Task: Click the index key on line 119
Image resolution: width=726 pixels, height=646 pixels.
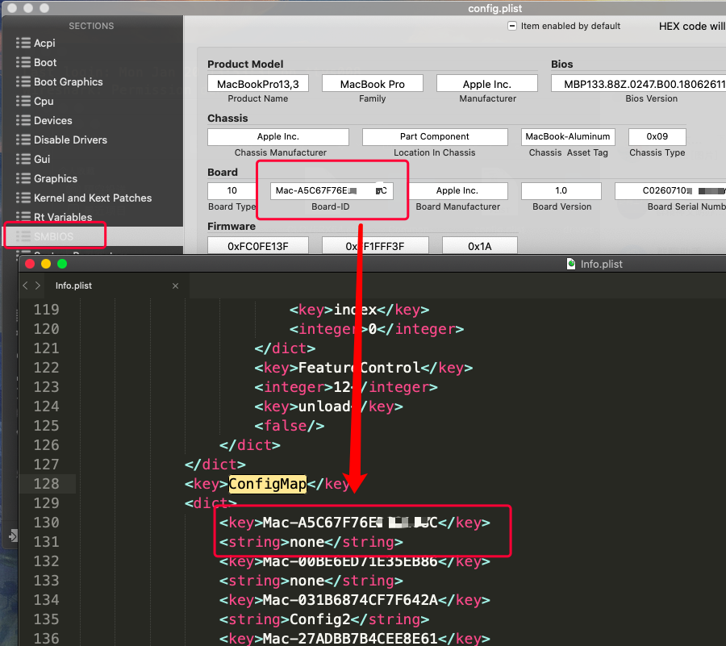Action: [x=355, y=310]
